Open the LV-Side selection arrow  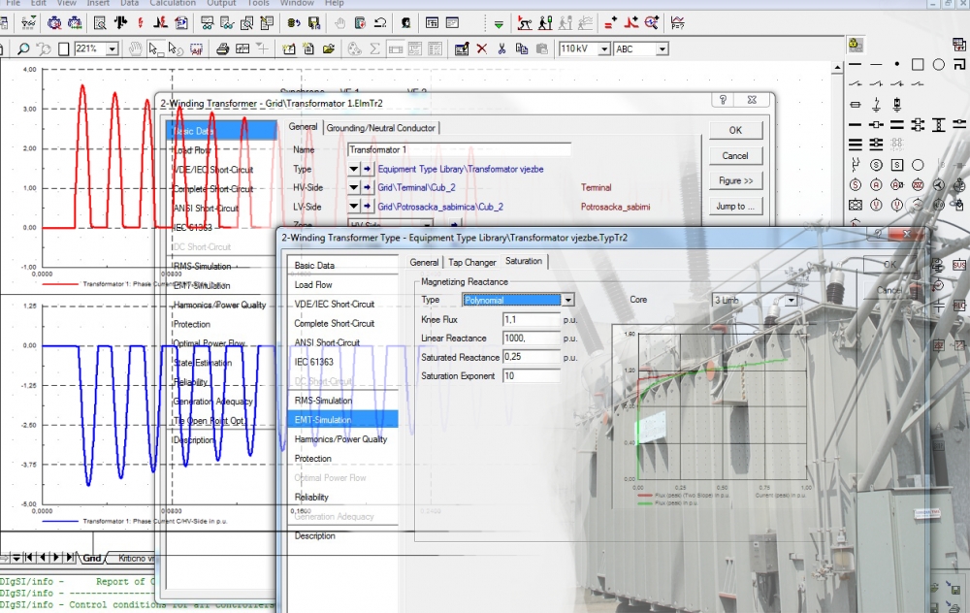tap(353, 206)
